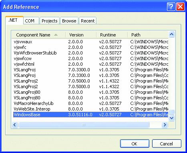Click VsWebSite.Interop's v1.0.3705 runtime cell
The image size is (187, 153).
(x=109, y=109)
